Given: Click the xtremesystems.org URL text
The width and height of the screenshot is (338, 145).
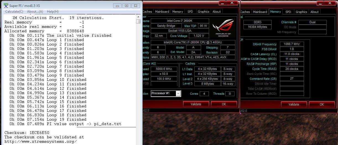Looking at the screenshot, I should (40, 141).
